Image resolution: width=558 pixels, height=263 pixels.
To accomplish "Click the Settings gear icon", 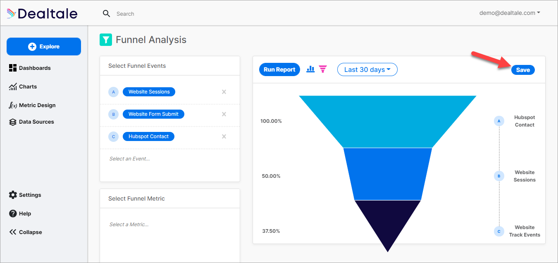I will click(x=13, y=195).
